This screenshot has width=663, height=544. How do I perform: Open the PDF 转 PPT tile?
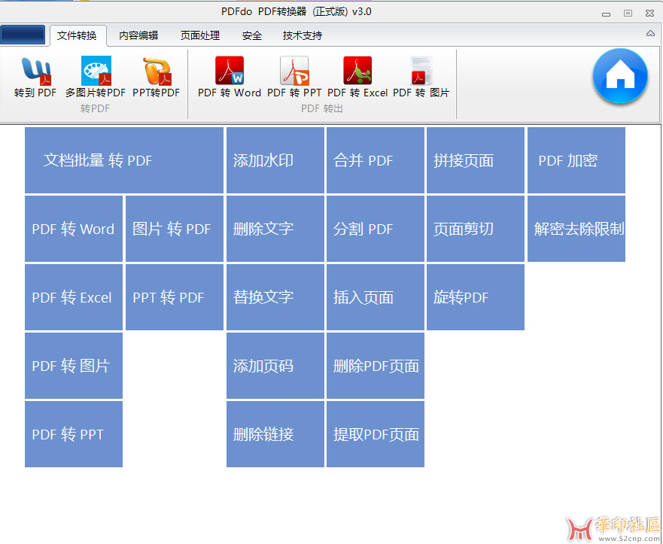pos(74,434)
